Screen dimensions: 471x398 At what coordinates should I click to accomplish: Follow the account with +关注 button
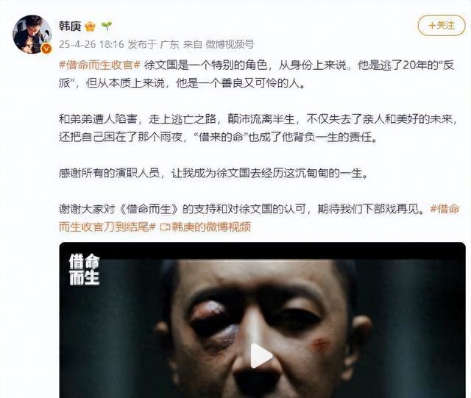tap(442, 26)
